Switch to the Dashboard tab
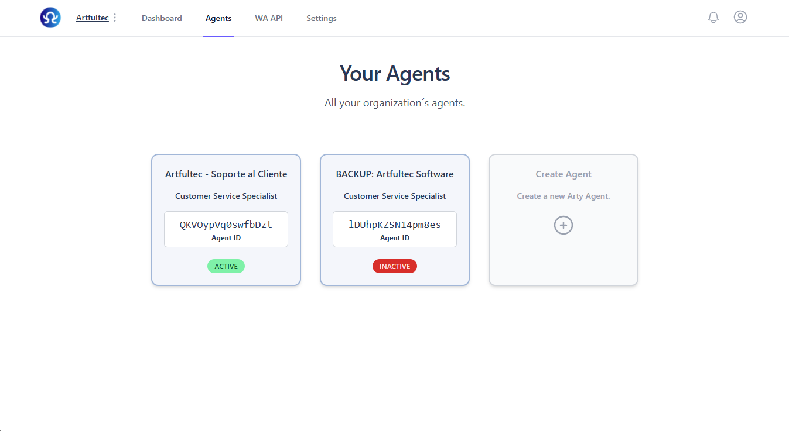Image resolution: width=789 pixels, height=431 pixels. click(x=162, y=18)
